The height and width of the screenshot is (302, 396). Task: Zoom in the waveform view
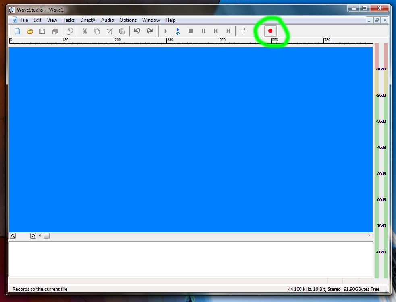pos(33,236)
